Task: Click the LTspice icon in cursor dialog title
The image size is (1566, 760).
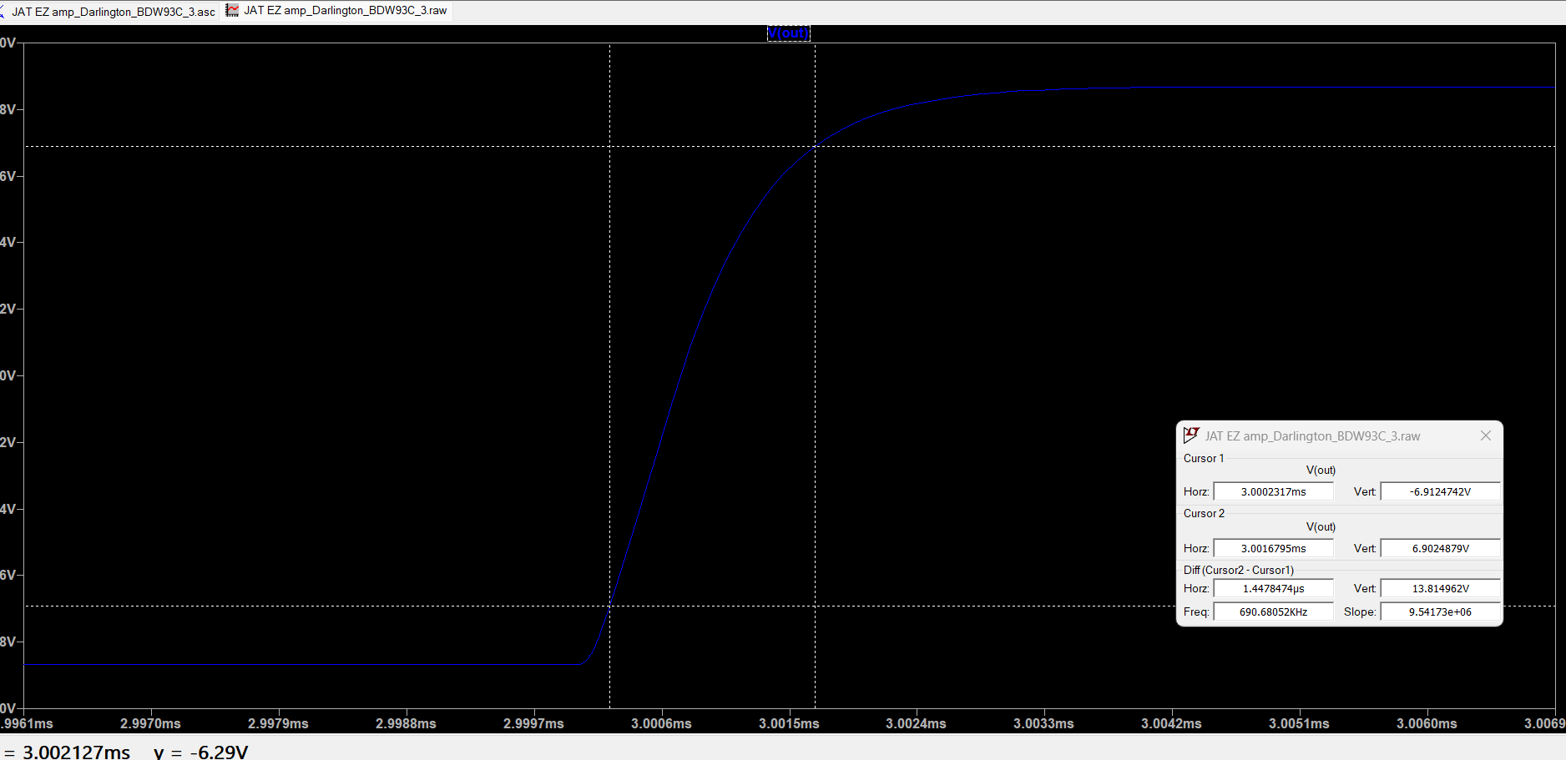Action: click(x=1191, y=435)
